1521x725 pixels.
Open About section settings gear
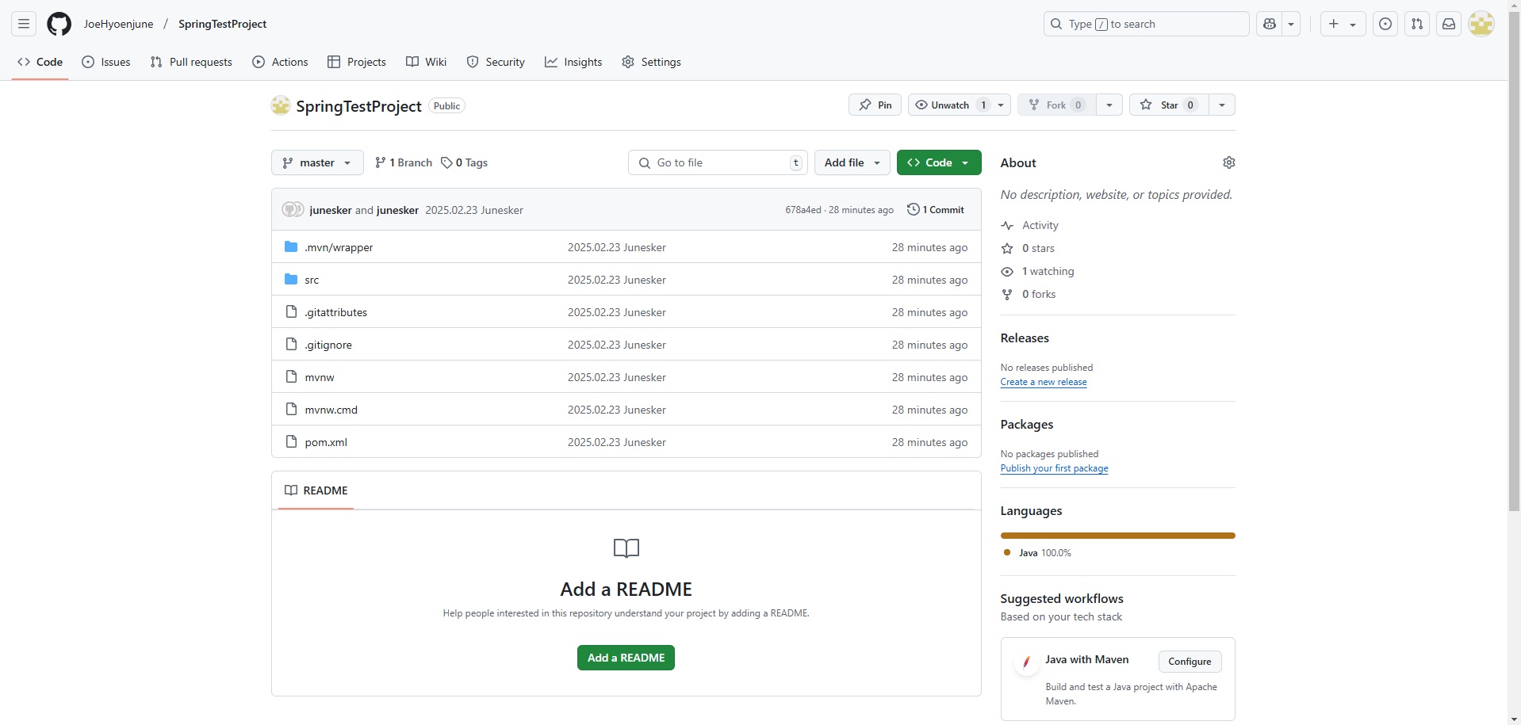(x=1229, y=162)
